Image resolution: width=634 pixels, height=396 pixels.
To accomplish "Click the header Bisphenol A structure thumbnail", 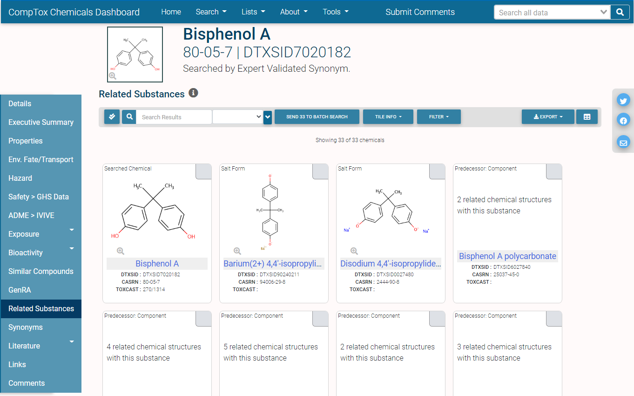I will pos(135,55).
